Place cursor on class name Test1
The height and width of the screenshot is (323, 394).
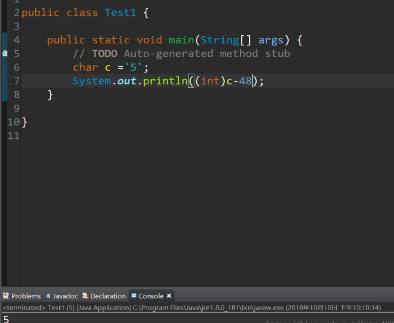[x=120, y=13]
